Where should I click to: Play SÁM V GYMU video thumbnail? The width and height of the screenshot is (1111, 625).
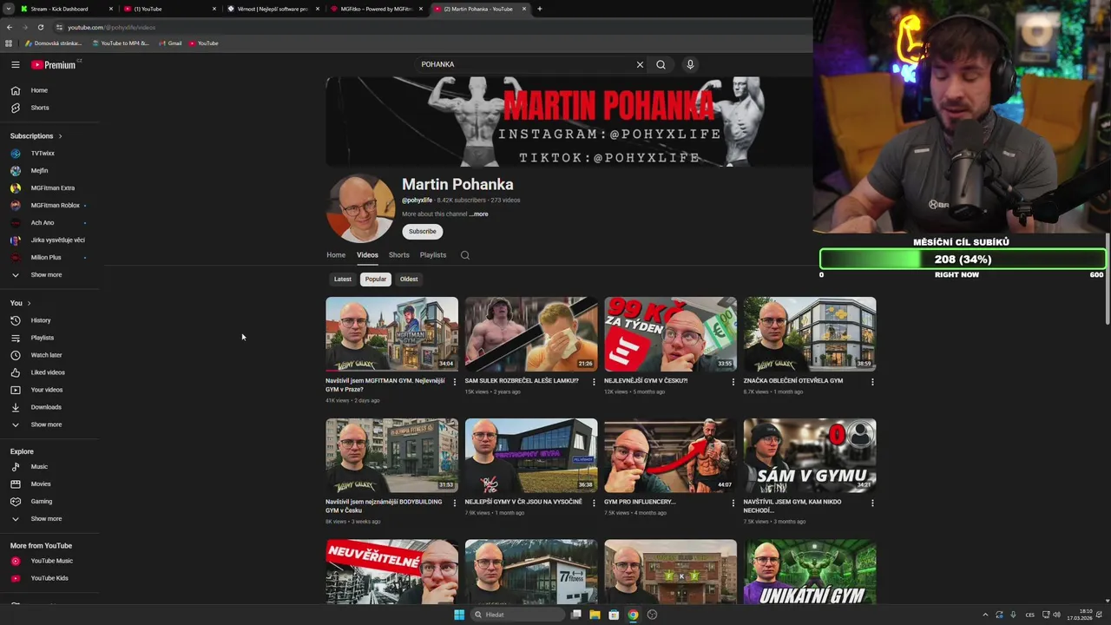coord(810,456)
